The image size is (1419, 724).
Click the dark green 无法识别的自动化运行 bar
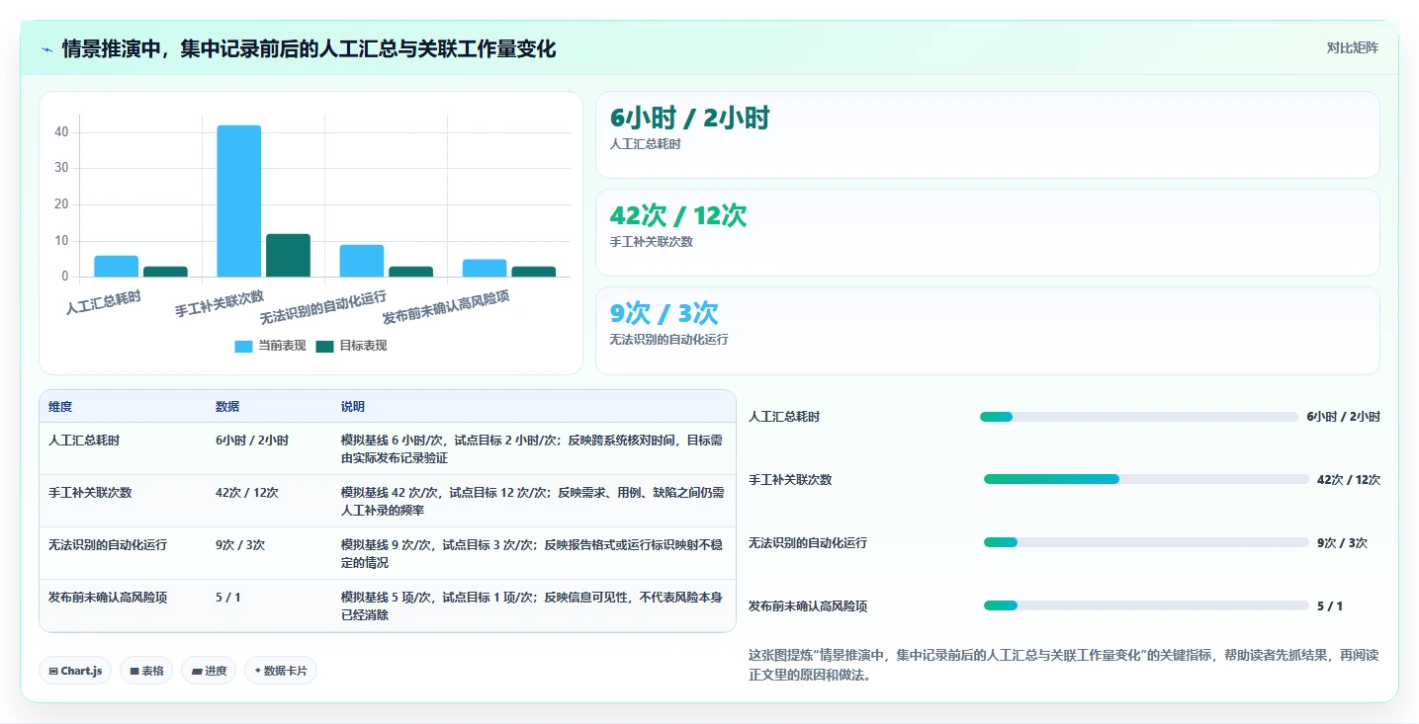coord(410,272)
